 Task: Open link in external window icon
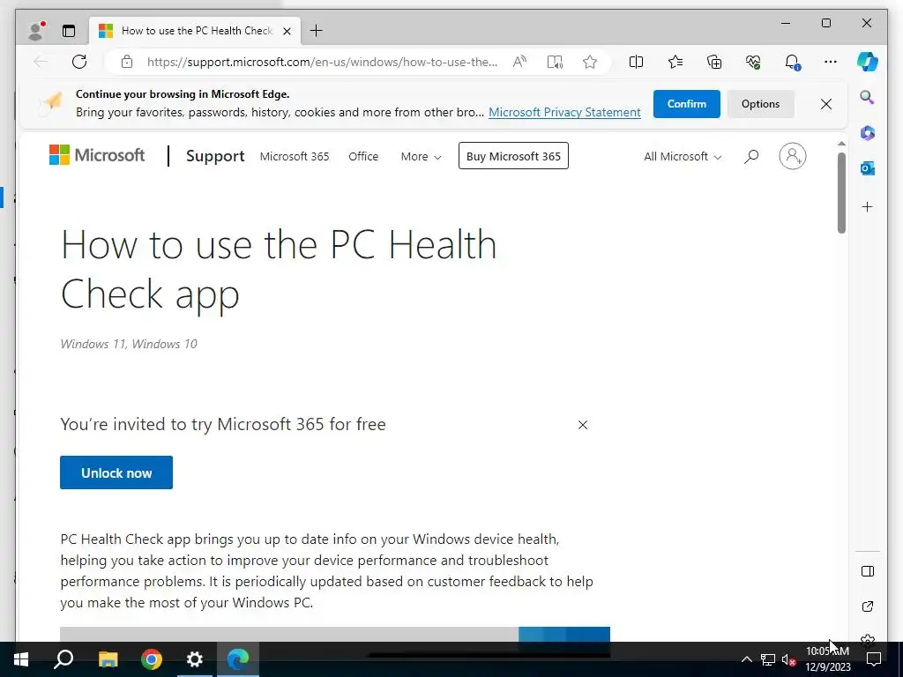click(x=868, y=606)
